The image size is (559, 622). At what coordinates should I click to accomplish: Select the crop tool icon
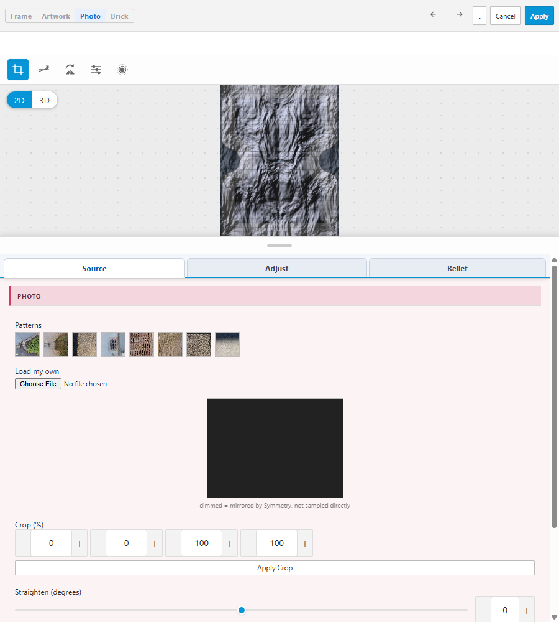tap(18, 70)
